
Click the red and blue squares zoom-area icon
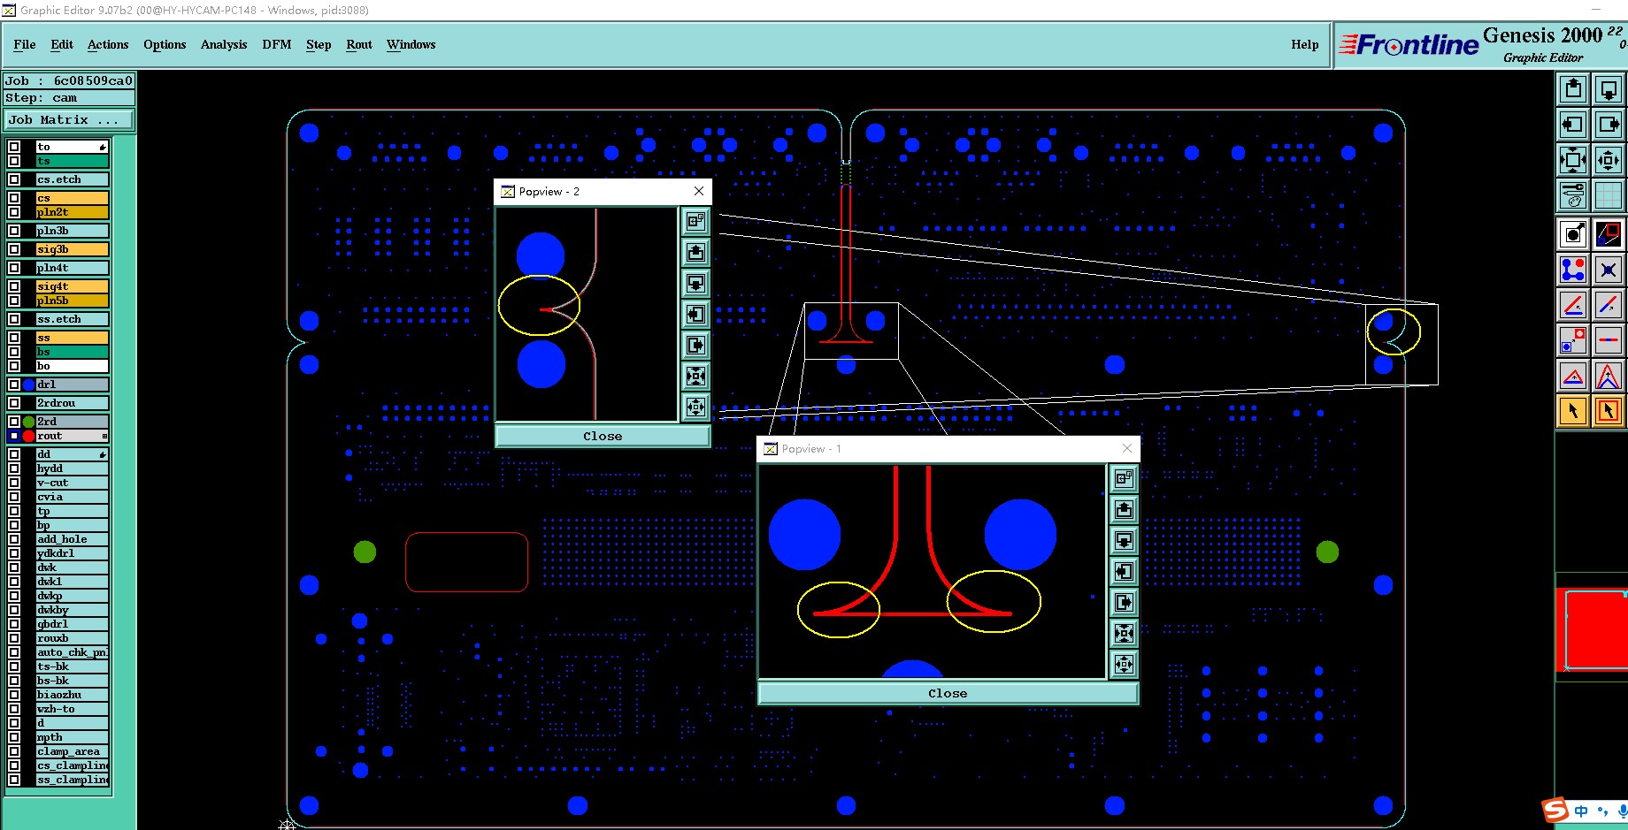(1609, 234)
